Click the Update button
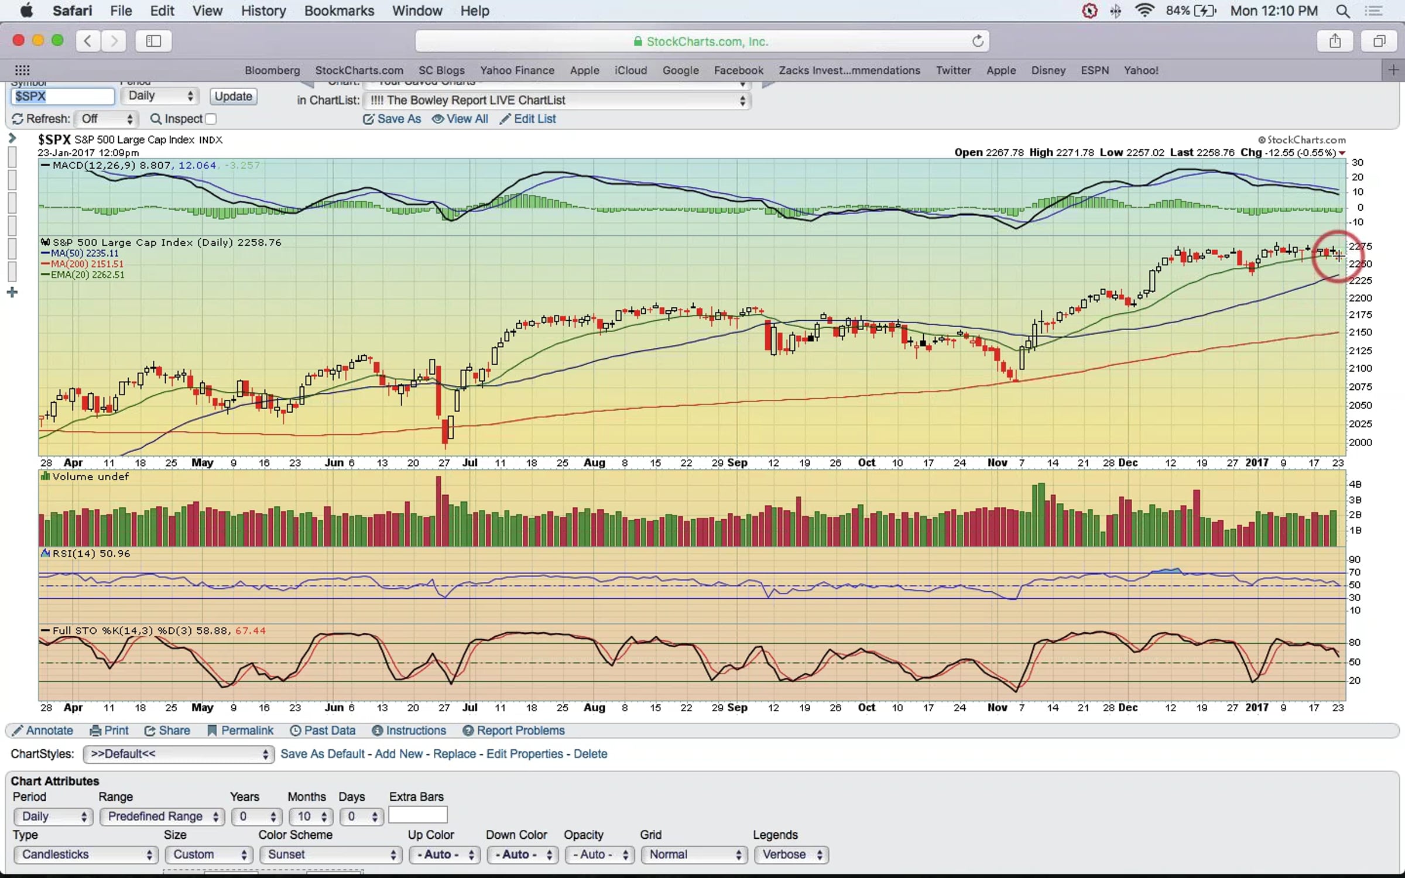 (x=233, y=97)
